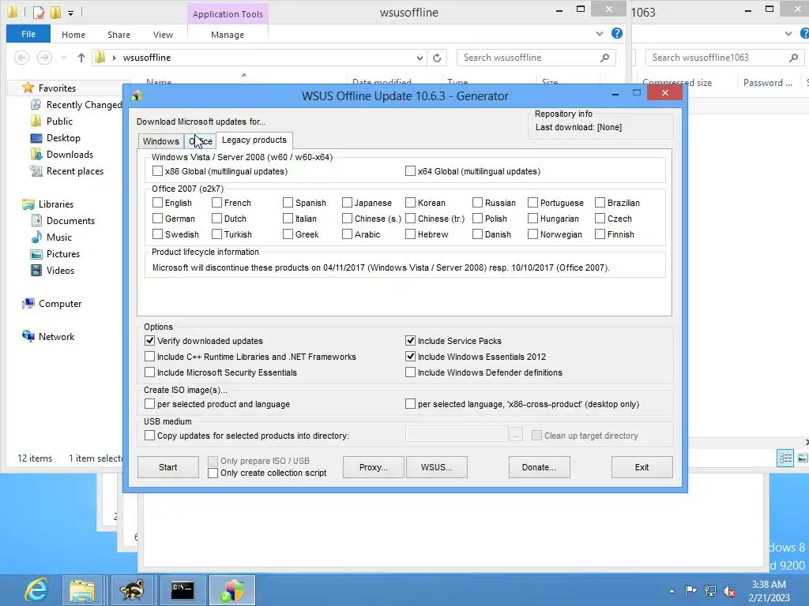809x606 pixels.
Task: Open the Manage ribbon tab
Action: [x=228, y=35]
